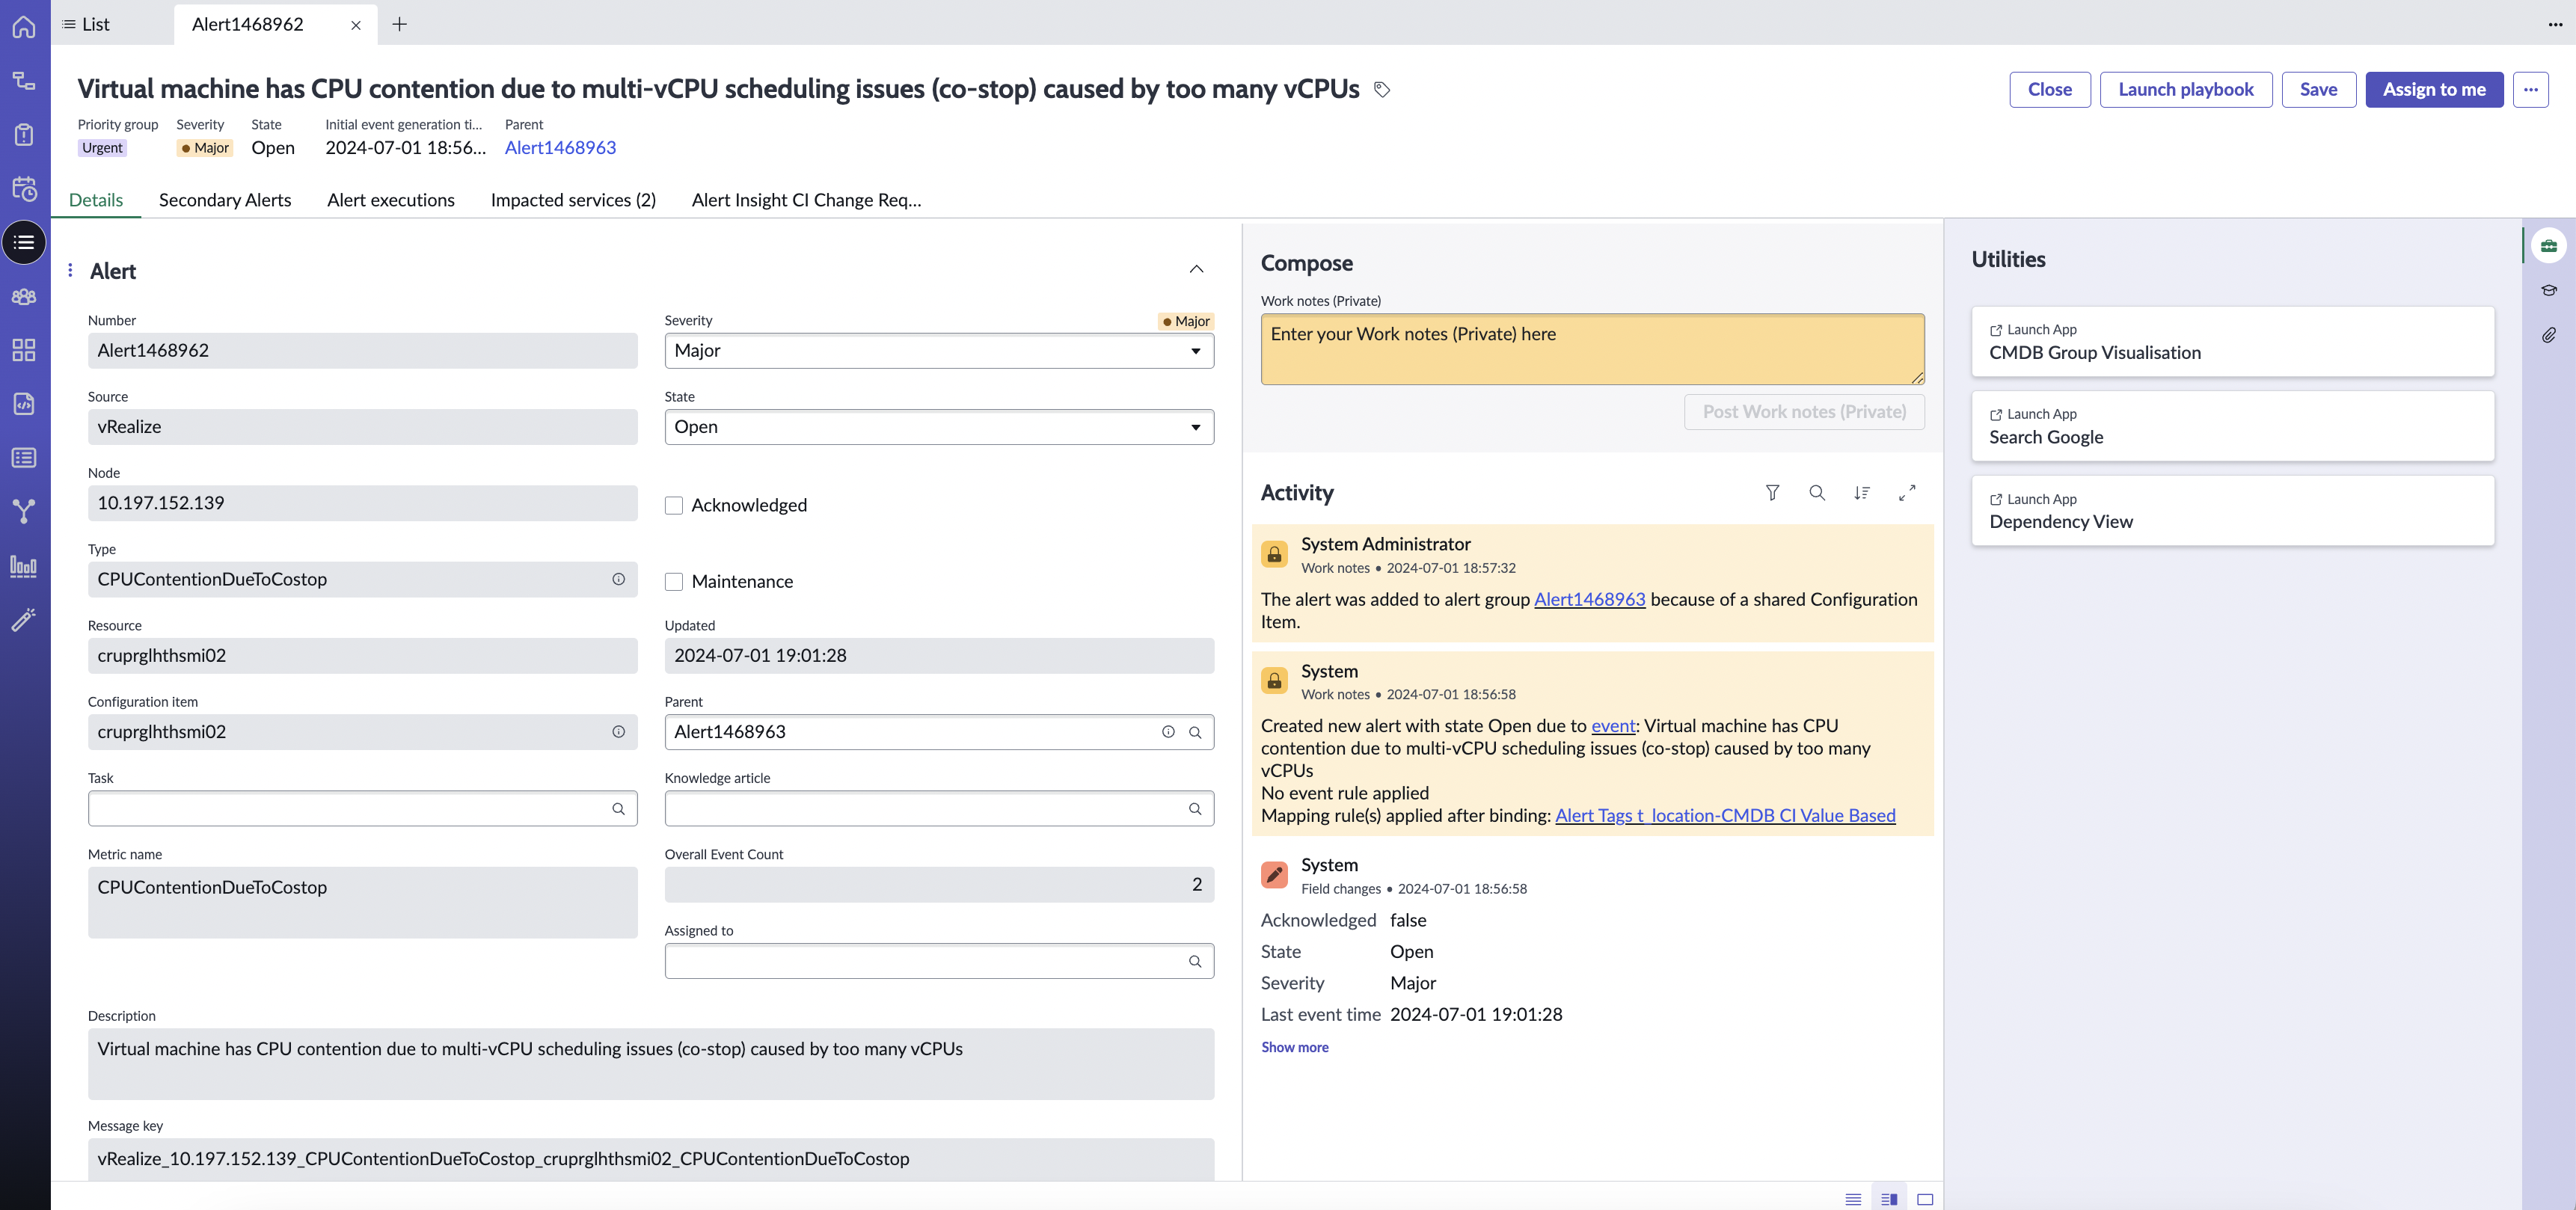The image size is (2576, 1210).
Task: Open the magic wand sidebar icon
Action: (x=24, y=620)
